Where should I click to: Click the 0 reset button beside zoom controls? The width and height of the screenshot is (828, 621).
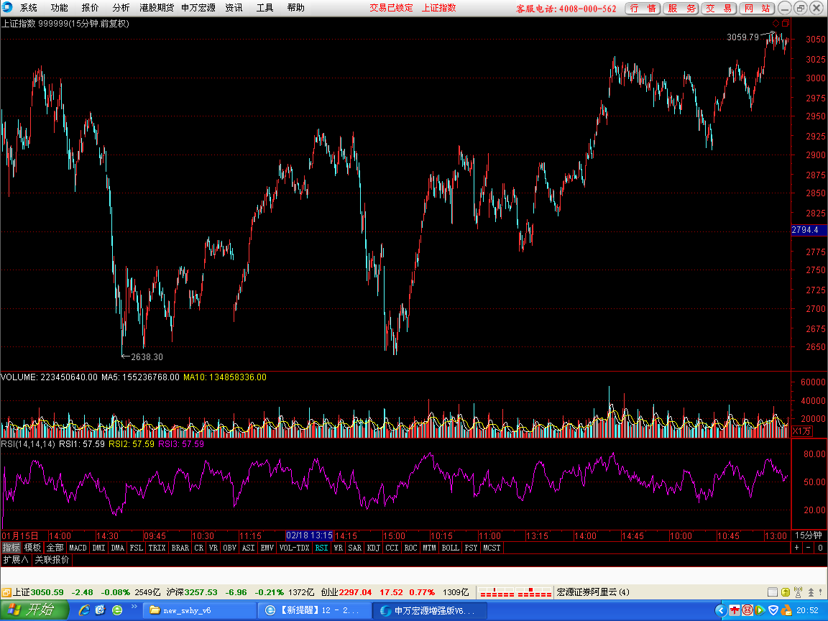820,548
